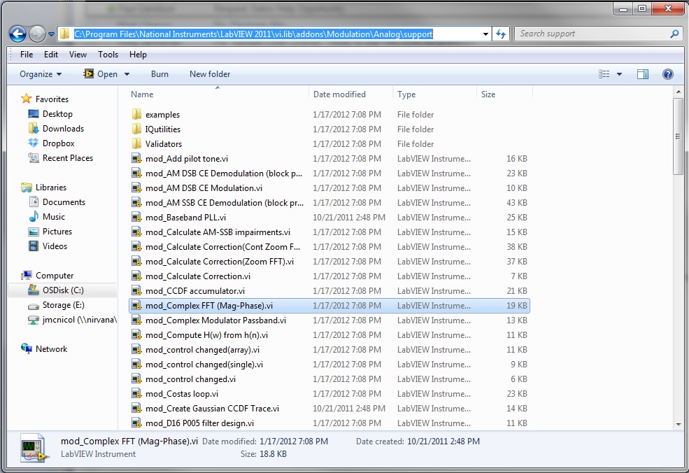Open the Edit menu
Screen dimensions: 689x473
coord(50,55)
